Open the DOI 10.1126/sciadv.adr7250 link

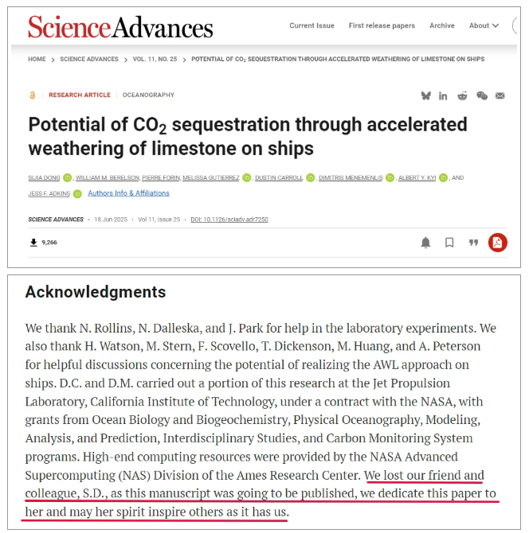coord(229,220)
